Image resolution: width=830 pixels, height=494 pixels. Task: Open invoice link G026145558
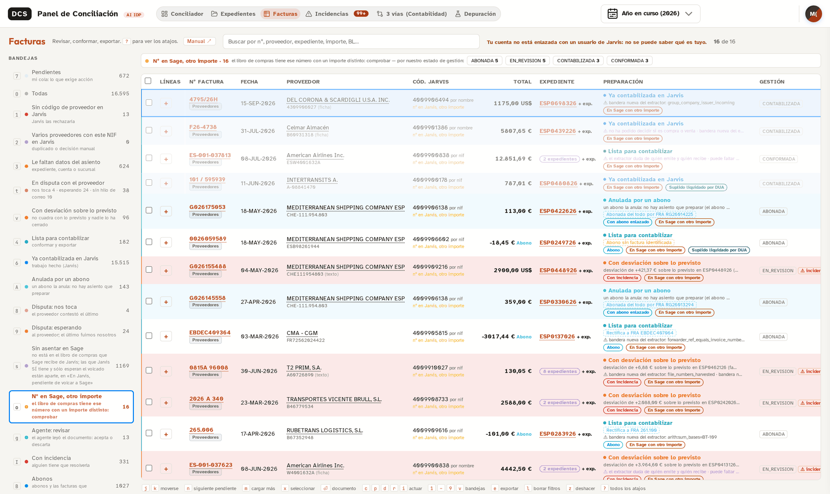pyautogui.click(x=207, y=298)
